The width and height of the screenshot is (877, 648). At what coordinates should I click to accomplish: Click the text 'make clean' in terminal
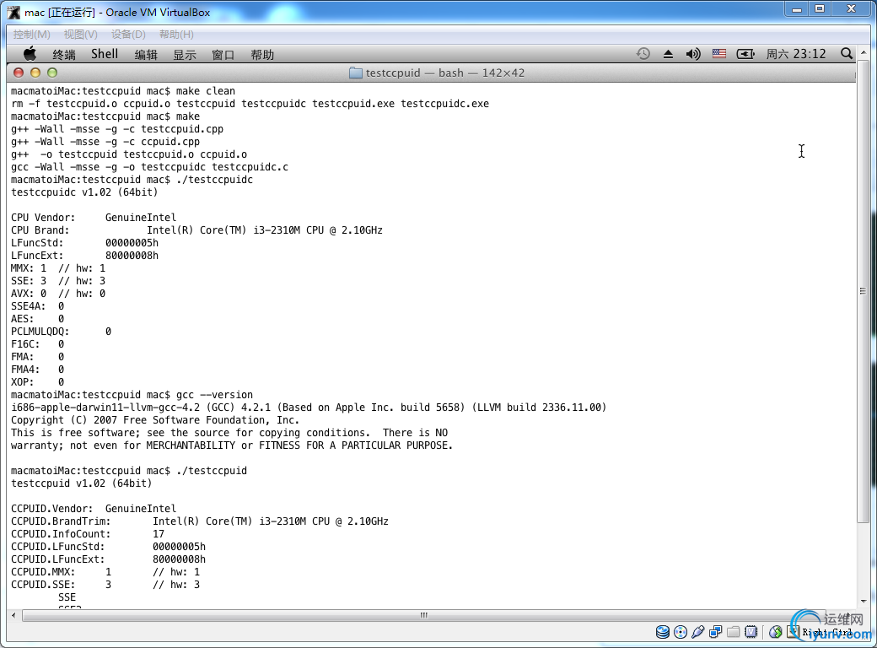coord(205,90)
